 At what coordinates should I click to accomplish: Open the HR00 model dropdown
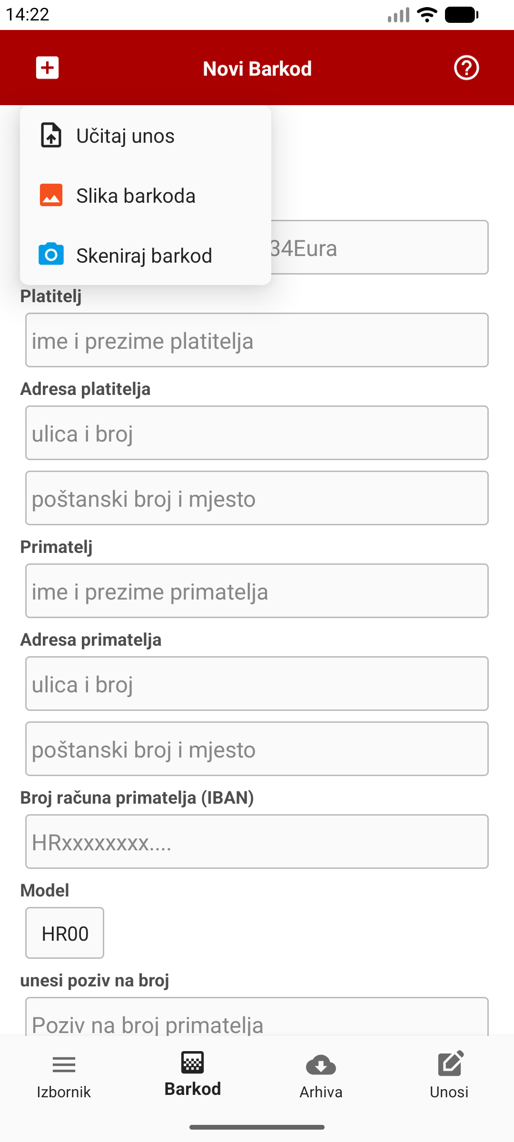[65, 933]
